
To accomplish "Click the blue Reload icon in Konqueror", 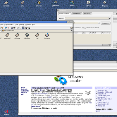I will pyautogui.click(x=6, y=28).
